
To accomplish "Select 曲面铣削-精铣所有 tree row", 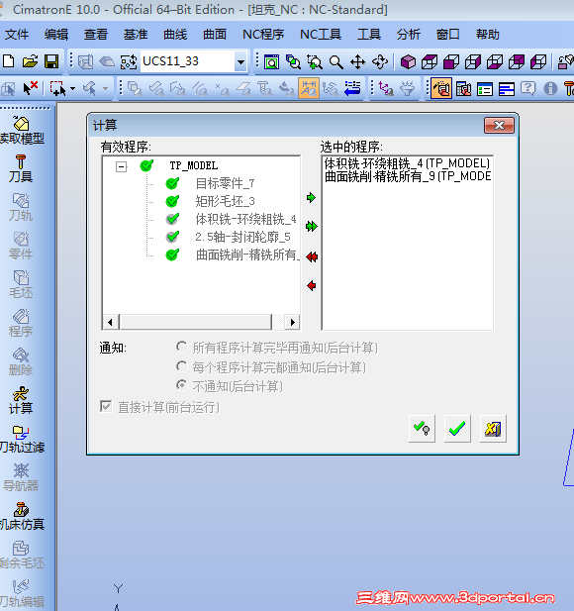I will click(x=247, y=255).
